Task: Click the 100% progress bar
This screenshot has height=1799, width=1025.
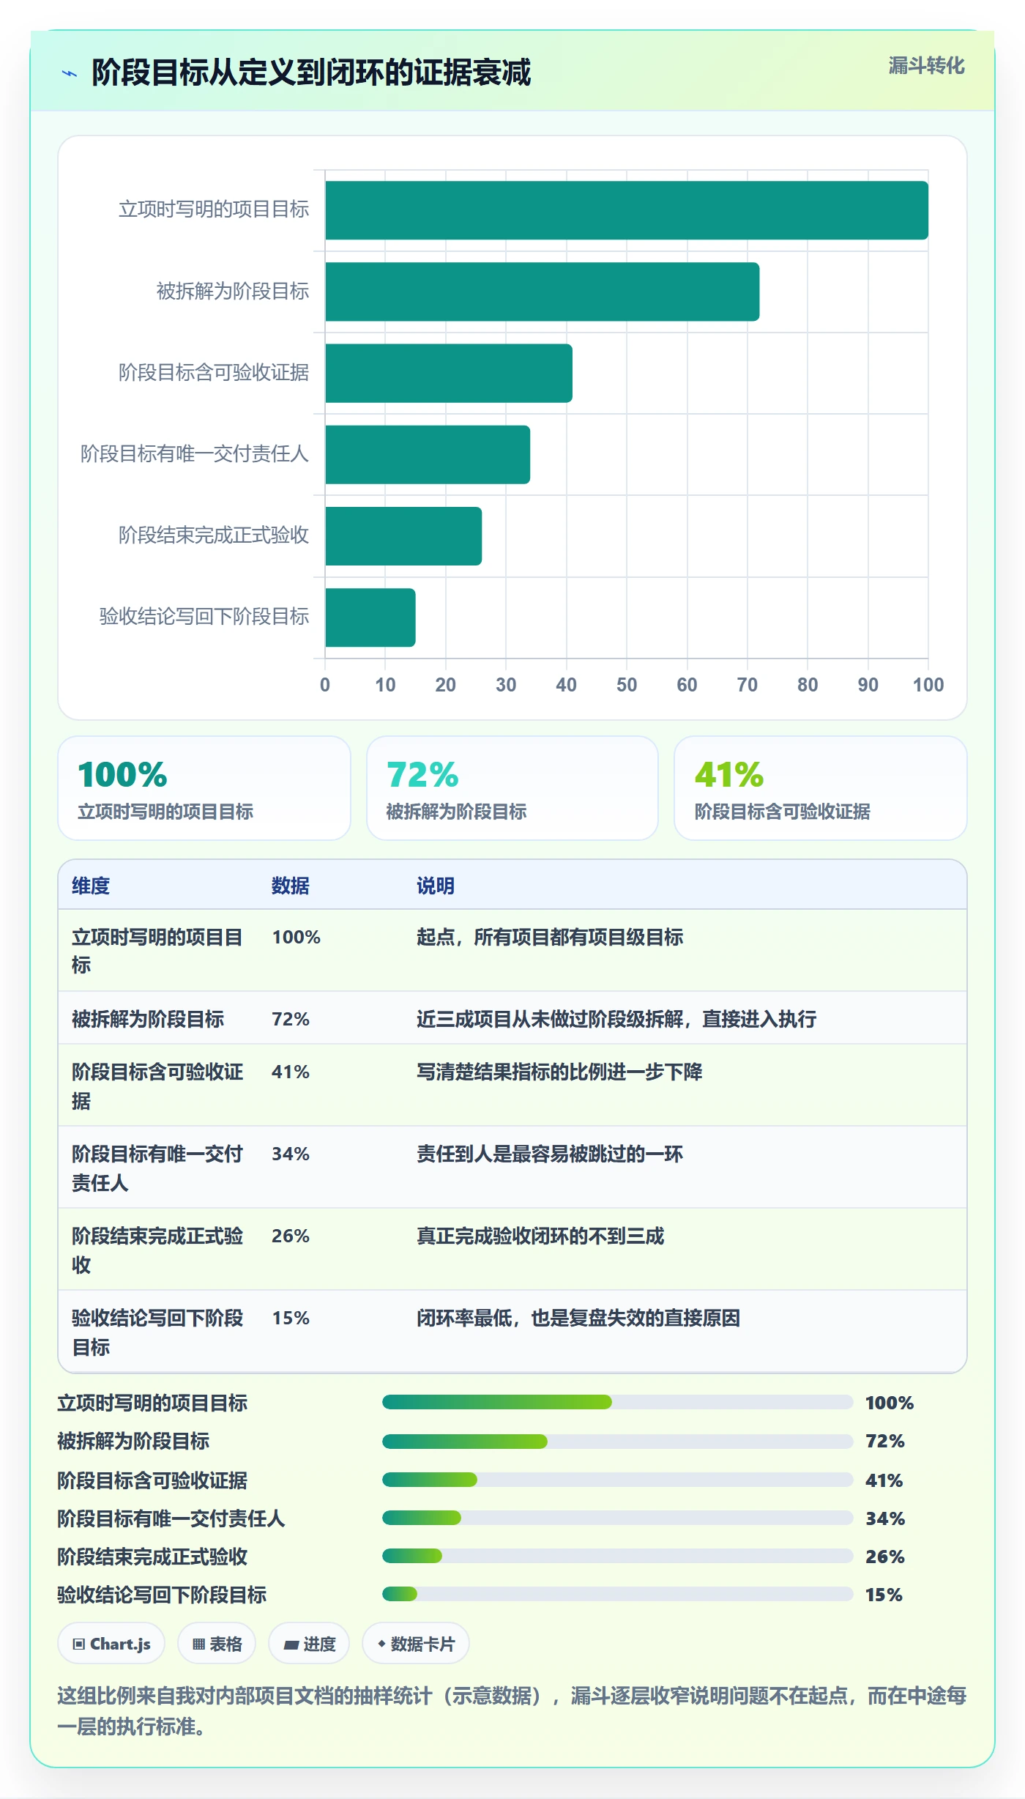Action: pyautogui.click(x=618, y=1402)
